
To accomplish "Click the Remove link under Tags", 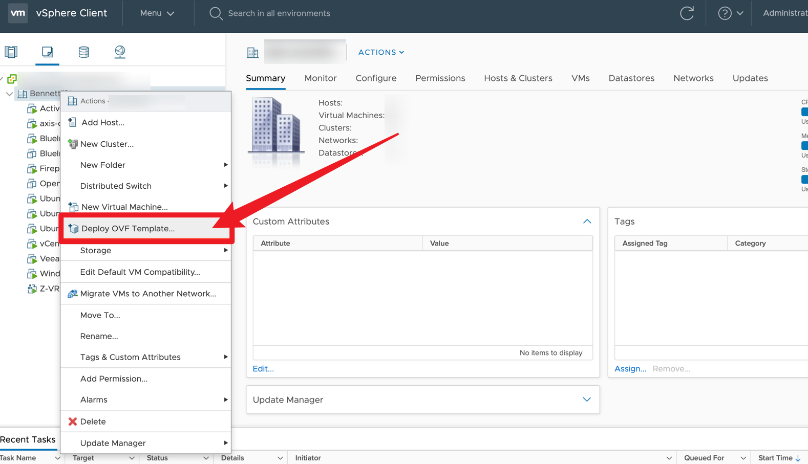I will [x=671, y=369].
